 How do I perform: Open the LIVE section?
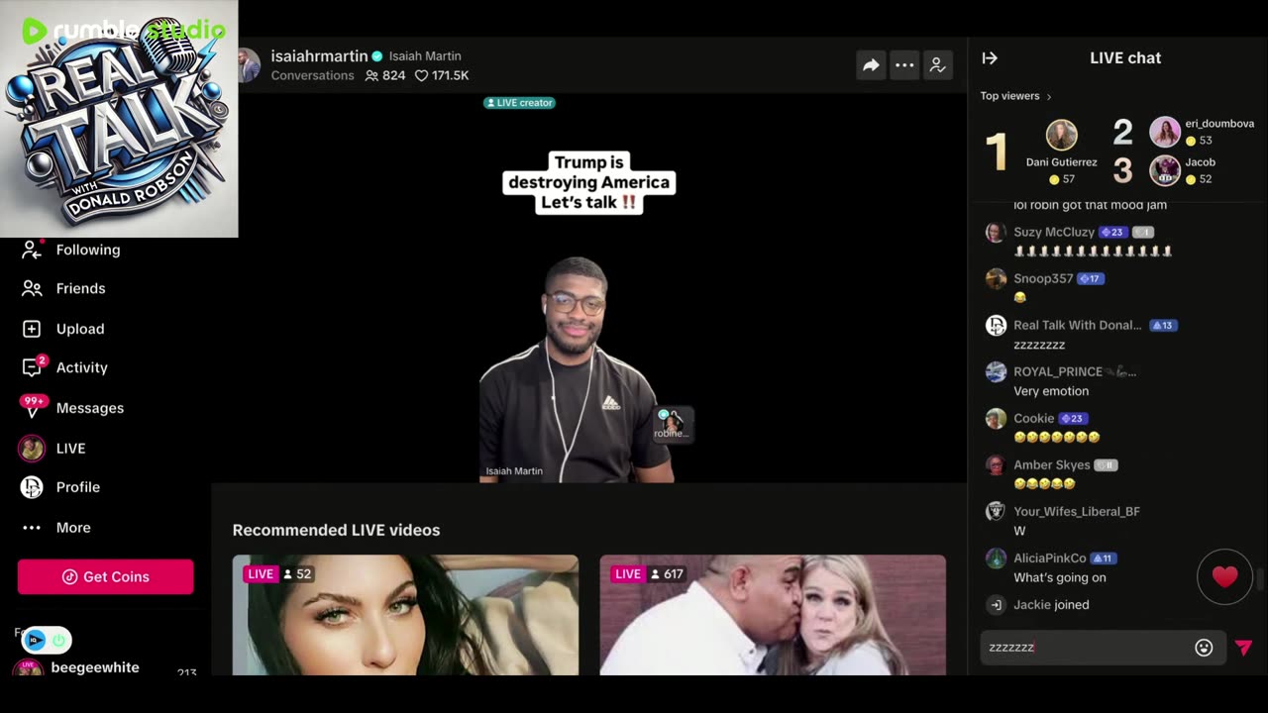(x=71, y=449)
